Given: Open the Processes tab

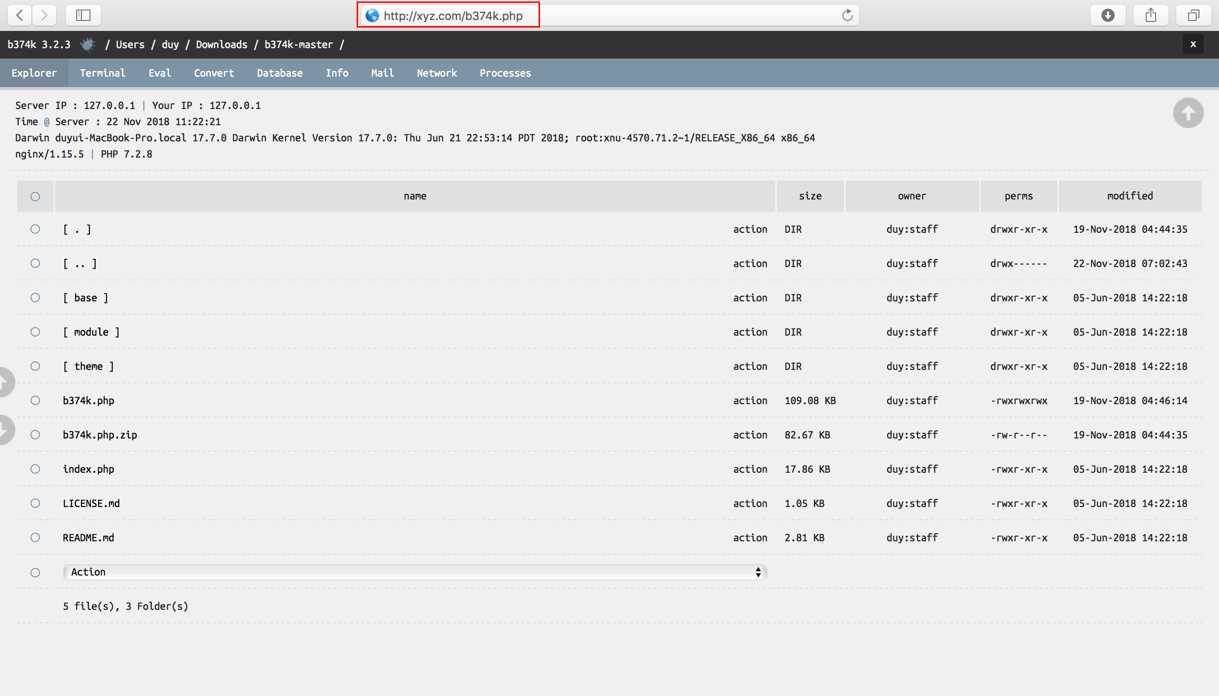Looking at the screenshot, I should (x=505, y=73).
